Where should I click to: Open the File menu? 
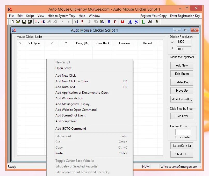11,16
